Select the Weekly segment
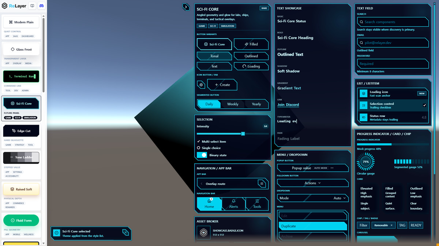 click(x=233, y=104)
